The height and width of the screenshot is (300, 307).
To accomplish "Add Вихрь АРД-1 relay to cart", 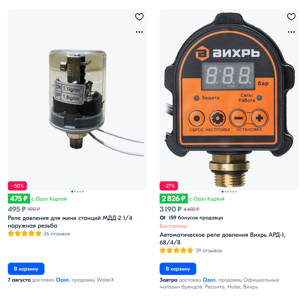I will pos(178,269).
